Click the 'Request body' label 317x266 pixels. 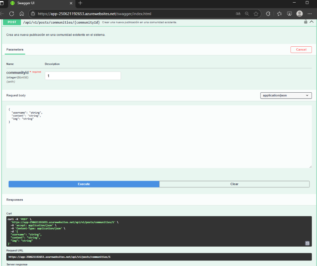click(x=16, y=95)
